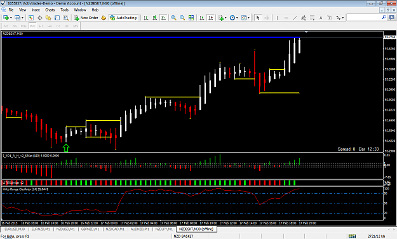Image resolution: width=397 pixels, height=239 pixels.
Task: Open MetaEditor via the yellow book icon
Action: (x=104, y=18)
